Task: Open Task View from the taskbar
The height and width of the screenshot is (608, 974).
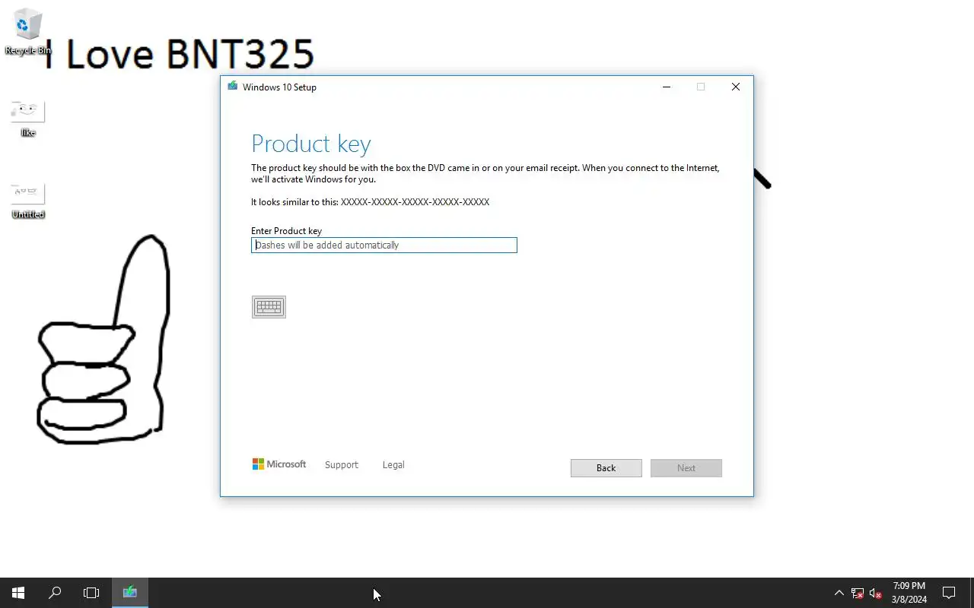Action: 91,593
